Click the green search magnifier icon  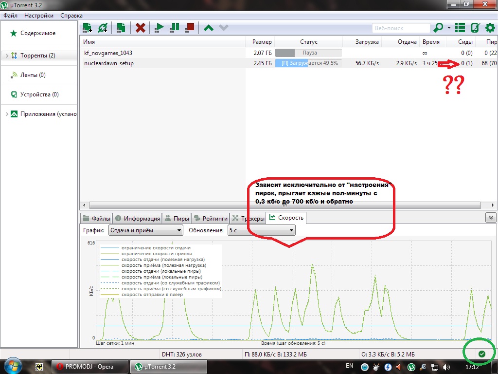(x=438, y=28)
